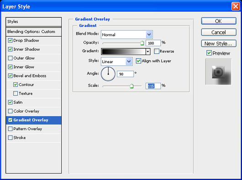Open the Style Linear dropdown
The height and width of the screenshot is (180, 242).
(x=117, y=61)
